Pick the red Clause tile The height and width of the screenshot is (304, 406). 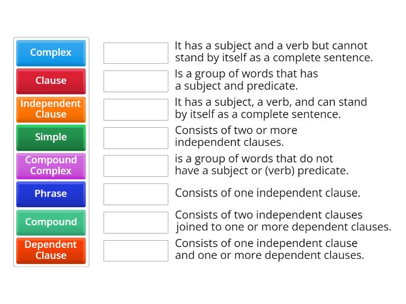pyautogui.click(x=51, y=81)
